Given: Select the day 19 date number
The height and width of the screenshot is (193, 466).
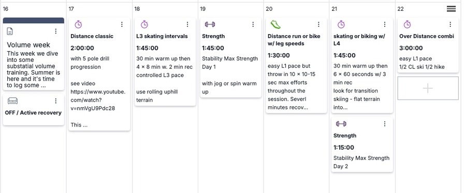Looking at the screenshot, I should 202,9.
